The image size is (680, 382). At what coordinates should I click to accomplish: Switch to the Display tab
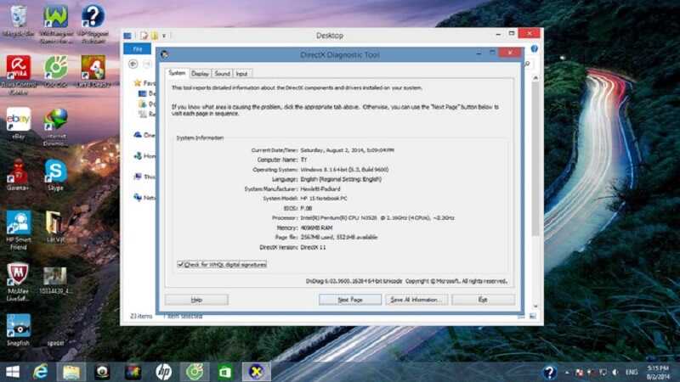tap(200, 74)
